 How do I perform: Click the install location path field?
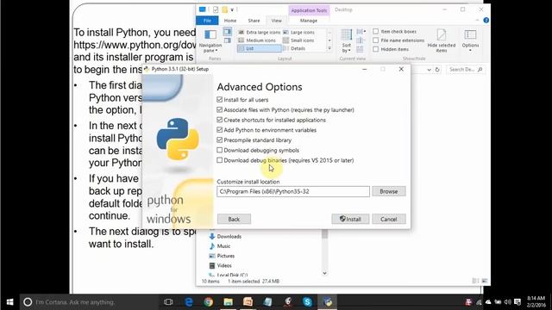[x=293, y=191]
